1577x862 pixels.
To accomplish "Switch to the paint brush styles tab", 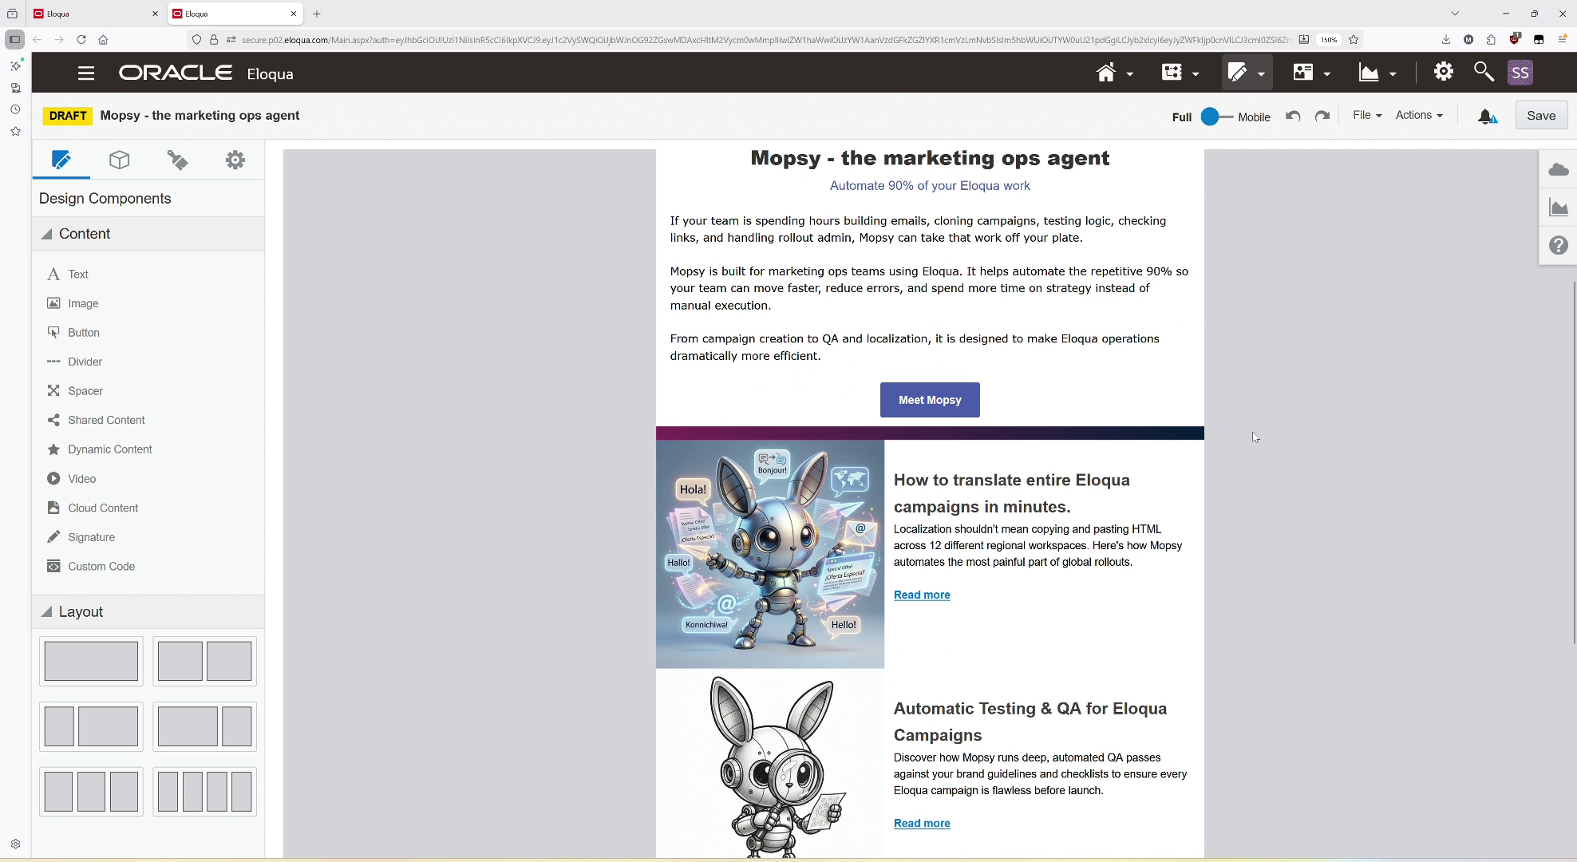I will point(177,160).
